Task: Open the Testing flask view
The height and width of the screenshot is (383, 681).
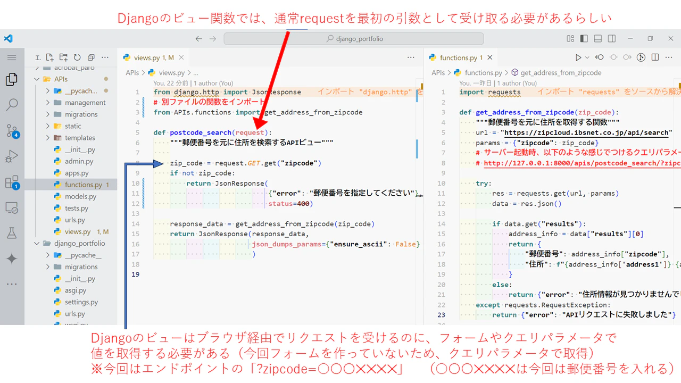Action: (12, 233)
